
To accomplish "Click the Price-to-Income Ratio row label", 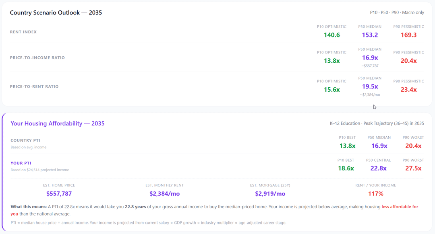I will tap(37, 57).
